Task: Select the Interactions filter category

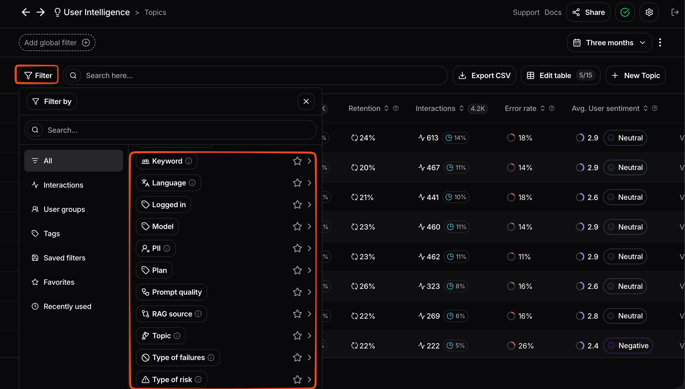Action: 73,185
